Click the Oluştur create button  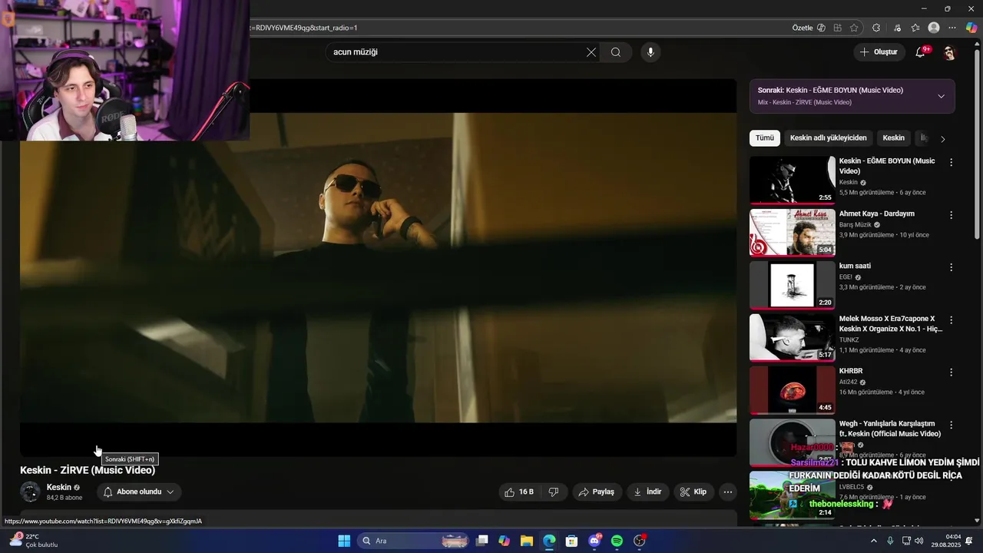coord(879,52)
